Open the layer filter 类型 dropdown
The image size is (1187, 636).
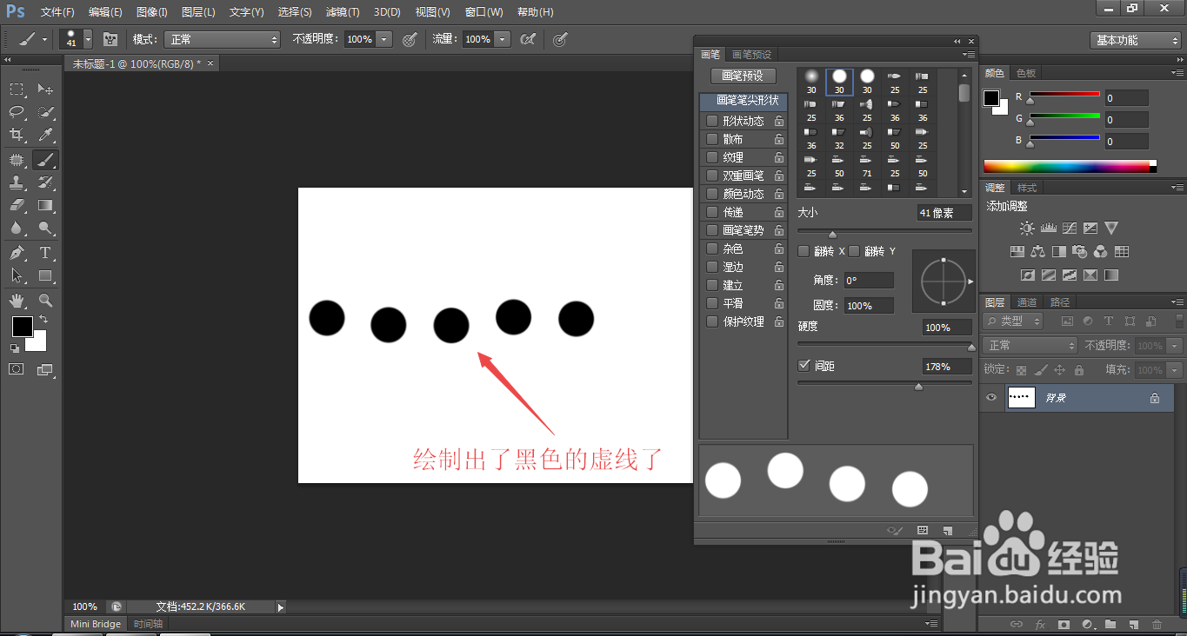pyautogui.click(x=1014, y=321)
